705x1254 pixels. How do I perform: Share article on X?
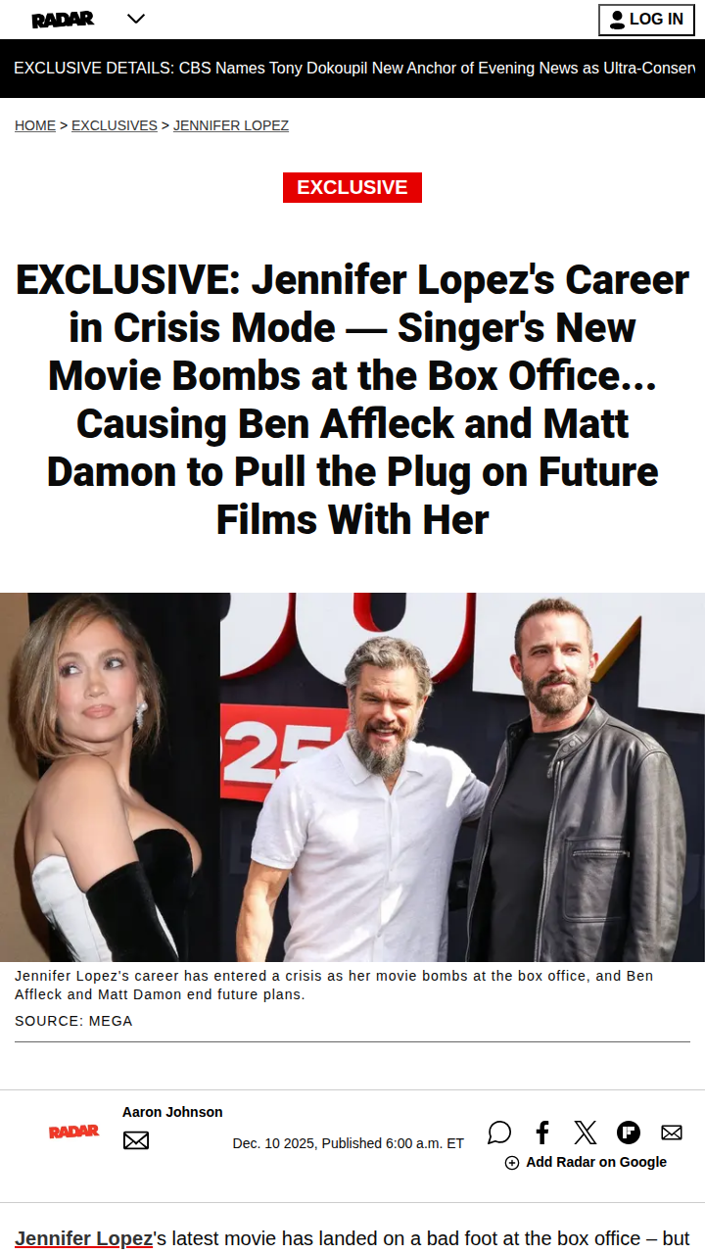click(586, 1133)
